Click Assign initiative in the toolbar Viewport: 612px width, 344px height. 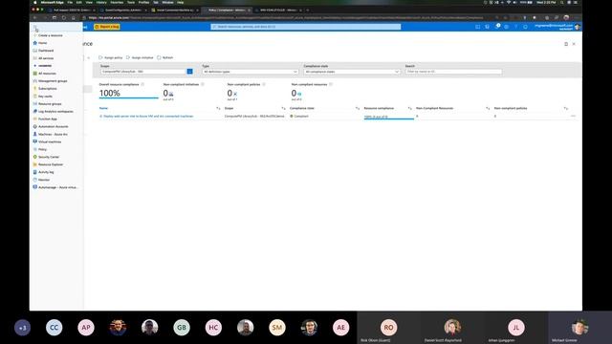140,57
